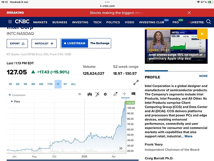Open the fx studies menu
Viewport: 214px width, 161px height.
click(97, 94)
